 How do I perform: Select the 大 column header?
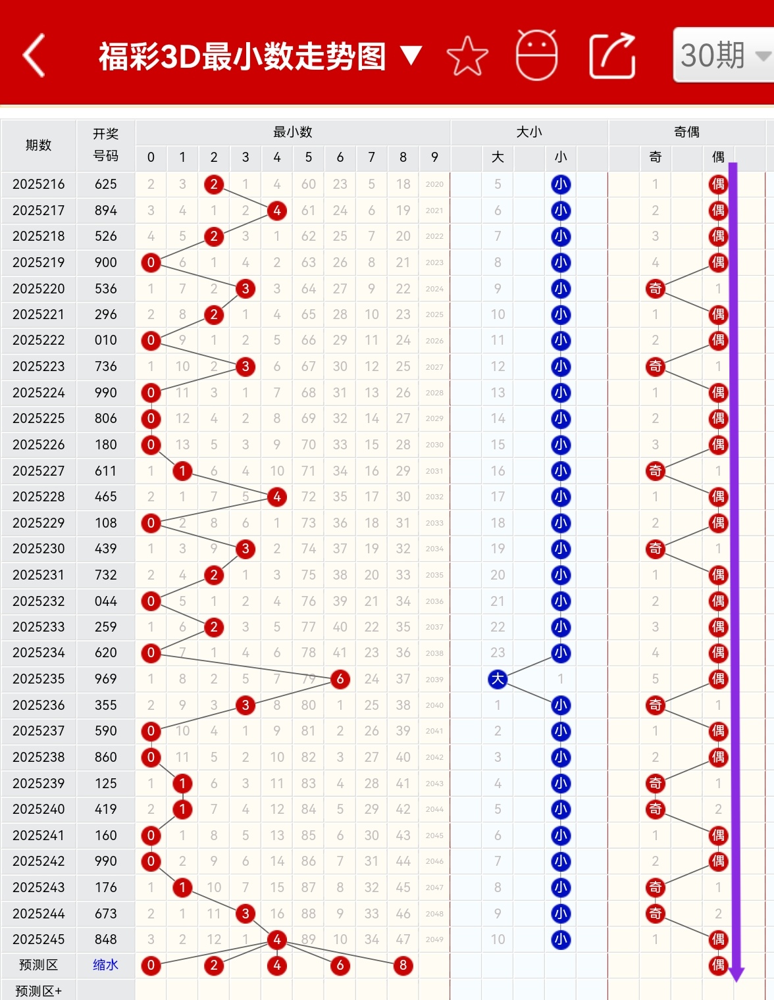coord(498,157)
